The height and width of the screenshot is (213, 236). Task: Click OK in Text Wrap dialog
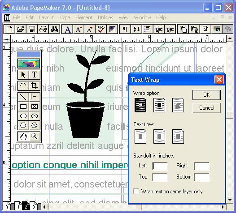pos(206,95)
